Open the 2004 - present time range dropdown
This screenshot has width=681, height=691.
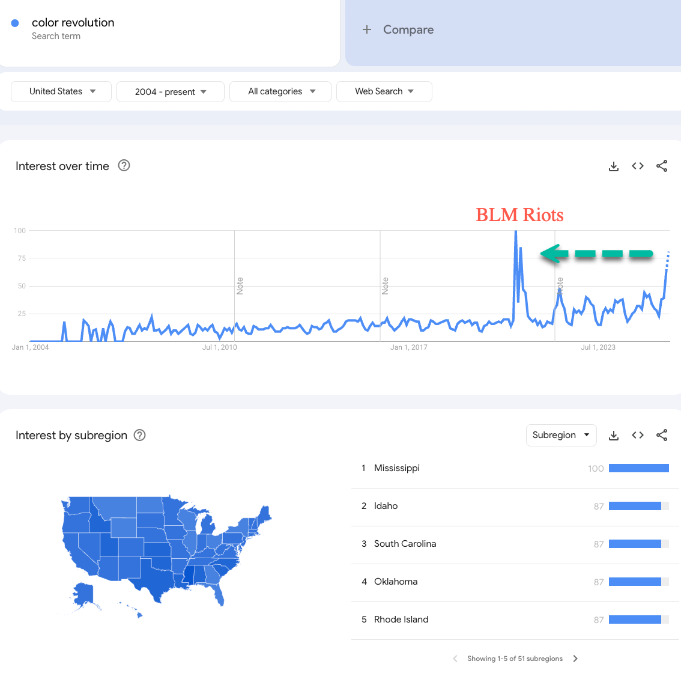170,92
